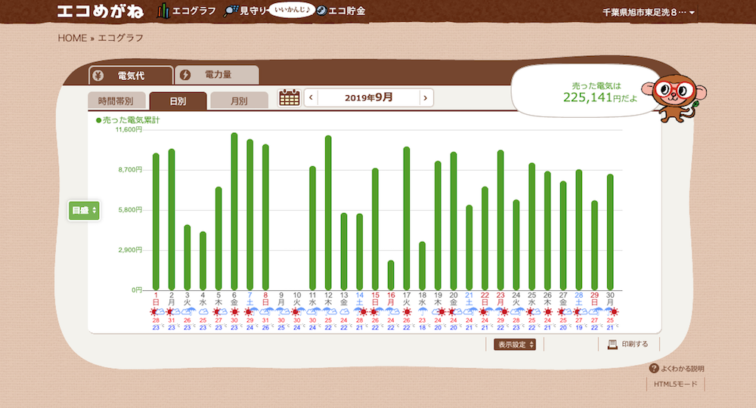
Task: Click the bar for September 4
Action: (x=203, y=261)
